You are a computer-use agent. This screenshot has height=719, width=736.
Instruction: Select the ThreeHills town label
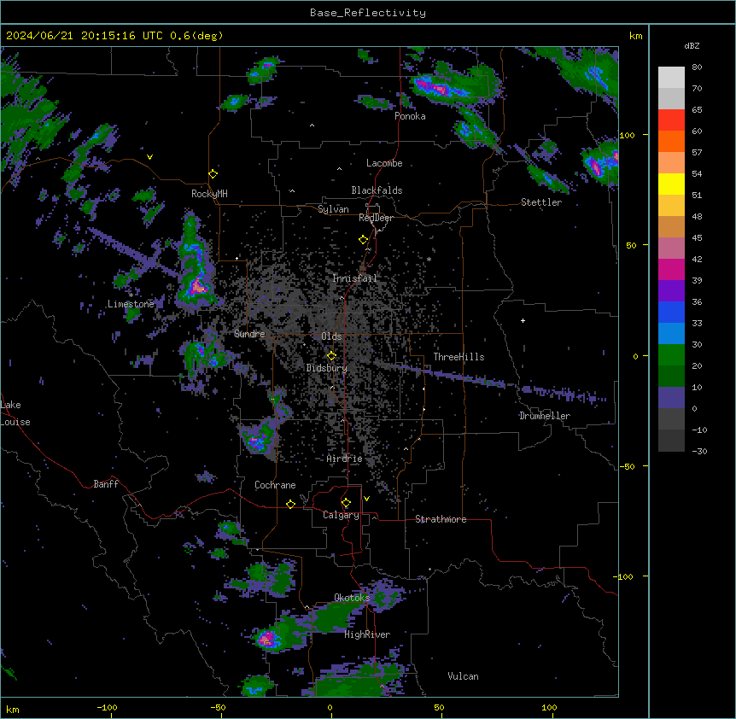point(459,357)
